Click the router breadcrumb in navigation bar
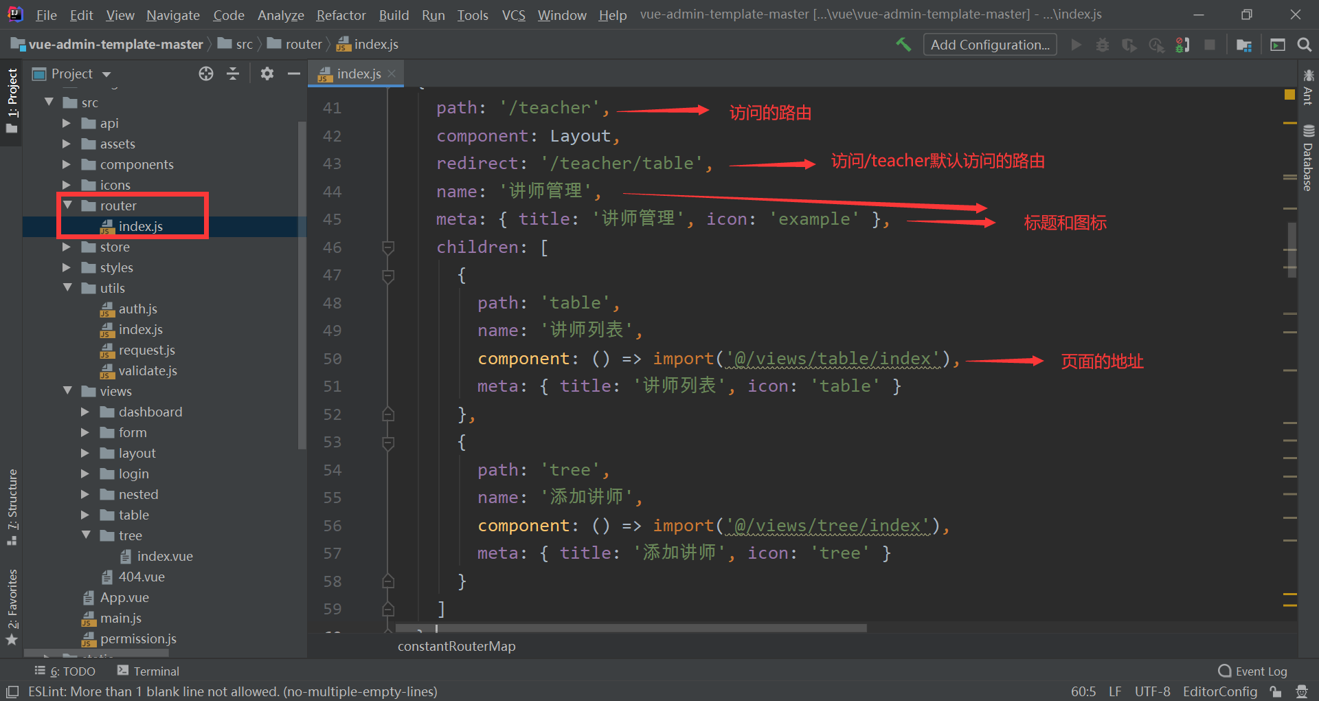The width and height of the screenshot is (1319, 701). pyautogui.click(x=295, y=44)
